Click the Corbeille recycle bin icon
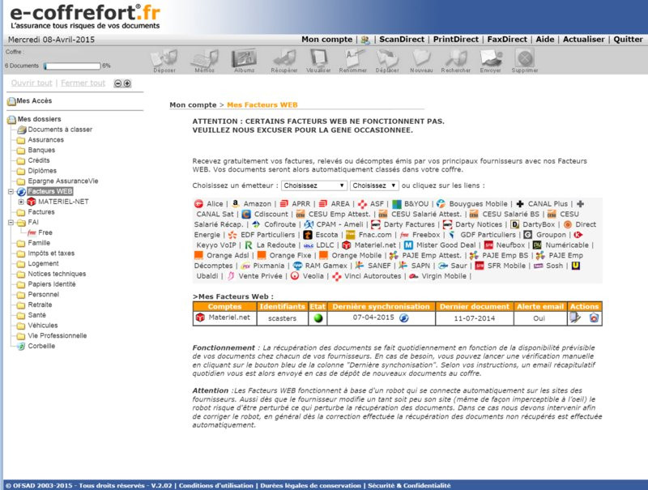648x490 pixels. click(21, 346)
